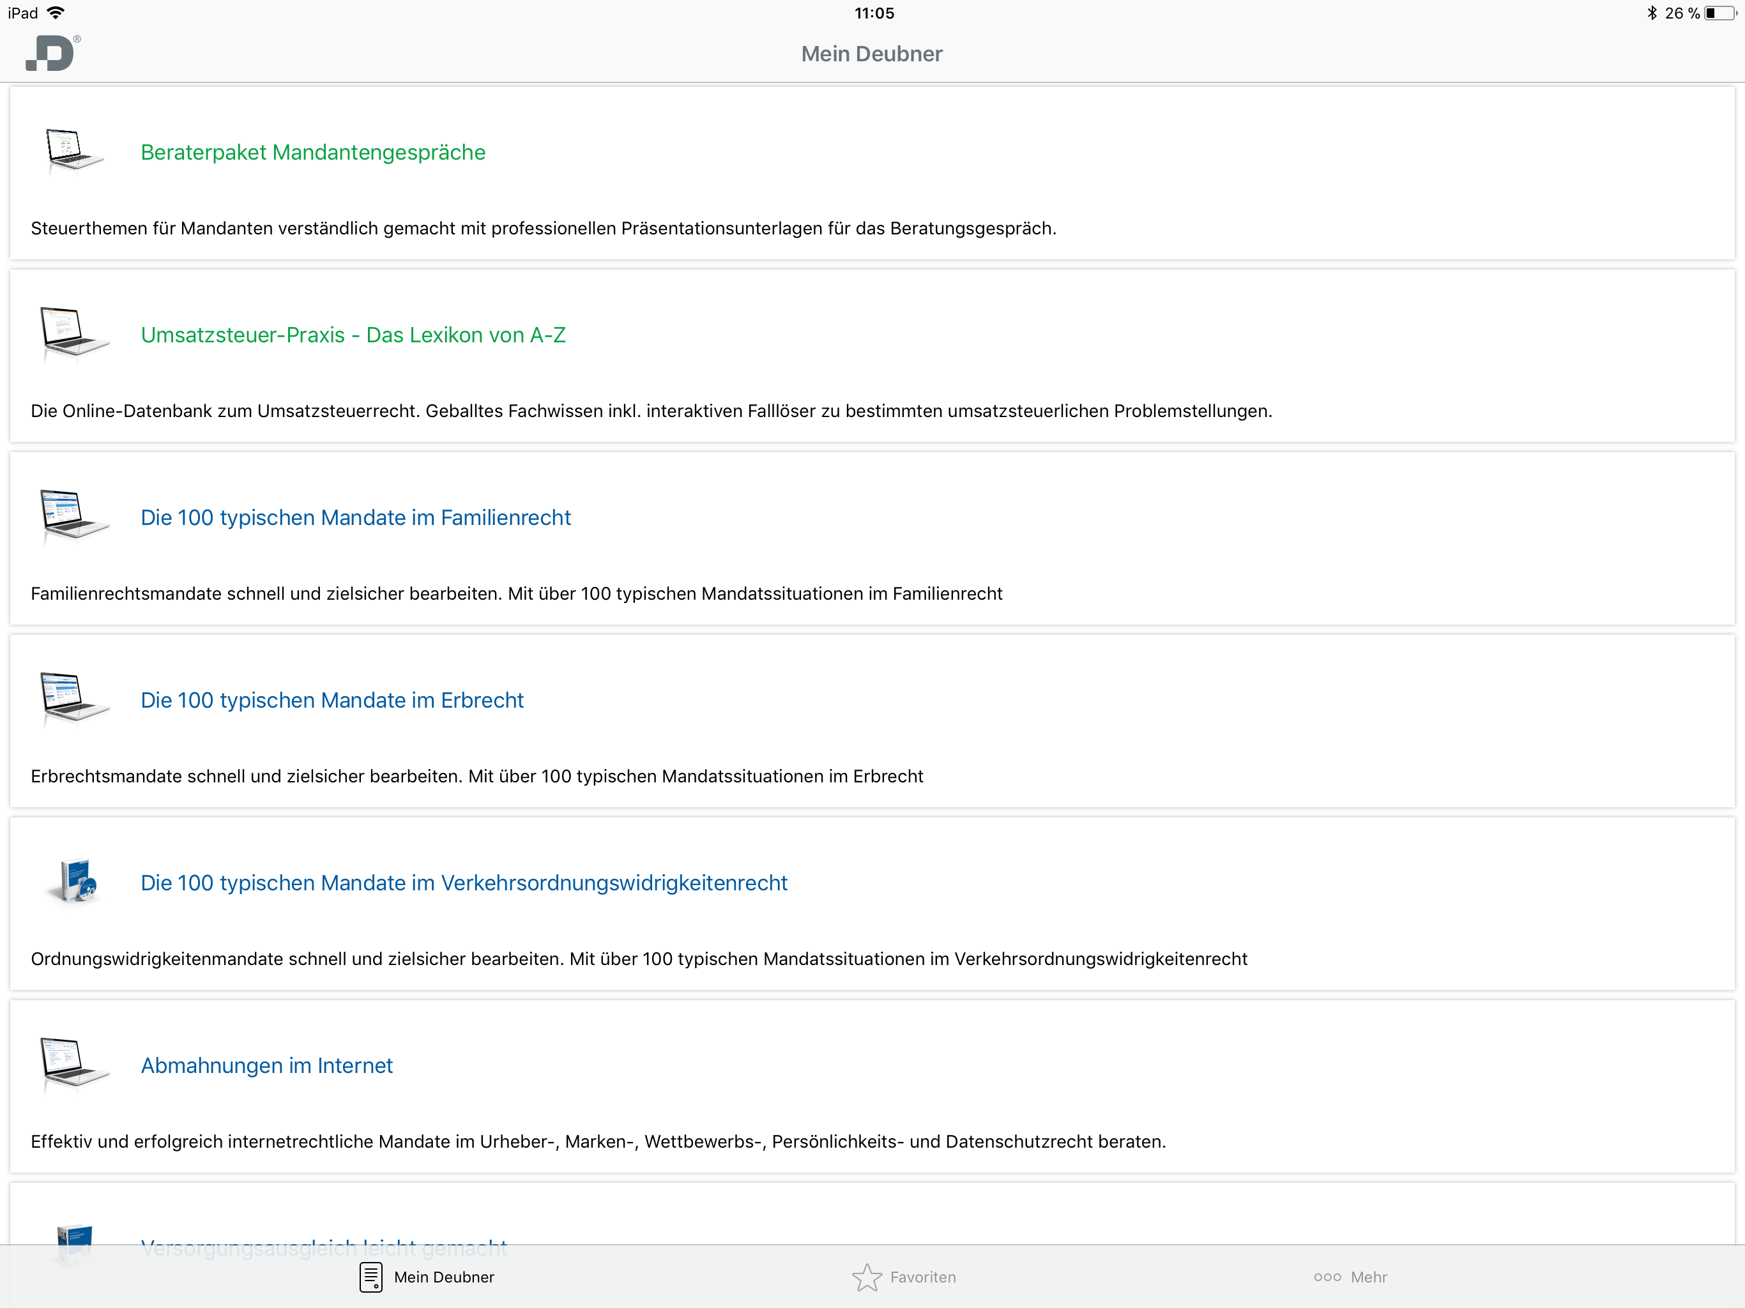The width and height of the screenshot is (1745, 1308).
Task: Tap the battery indicator icon
Action: point(1721,13)
